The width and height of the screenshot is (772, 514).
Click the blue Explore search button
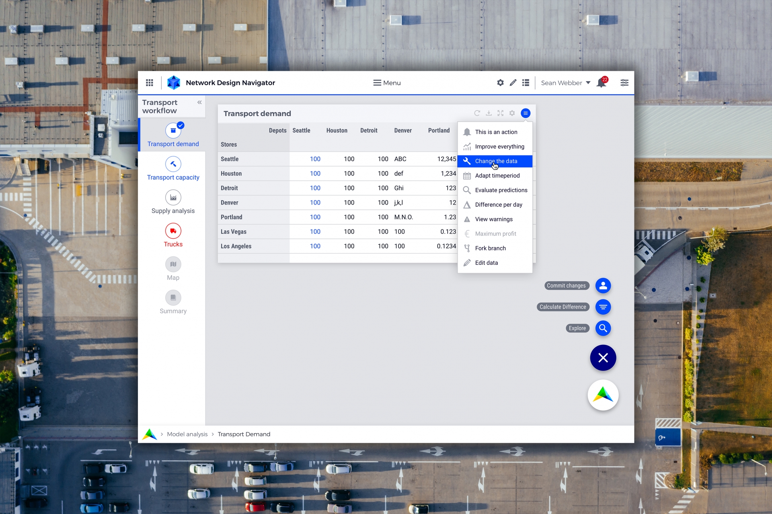point(603,328)
